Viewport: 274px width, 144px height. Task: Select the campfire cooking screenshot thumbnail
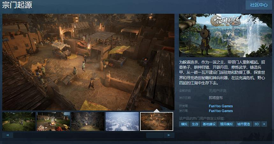(53, 122)
